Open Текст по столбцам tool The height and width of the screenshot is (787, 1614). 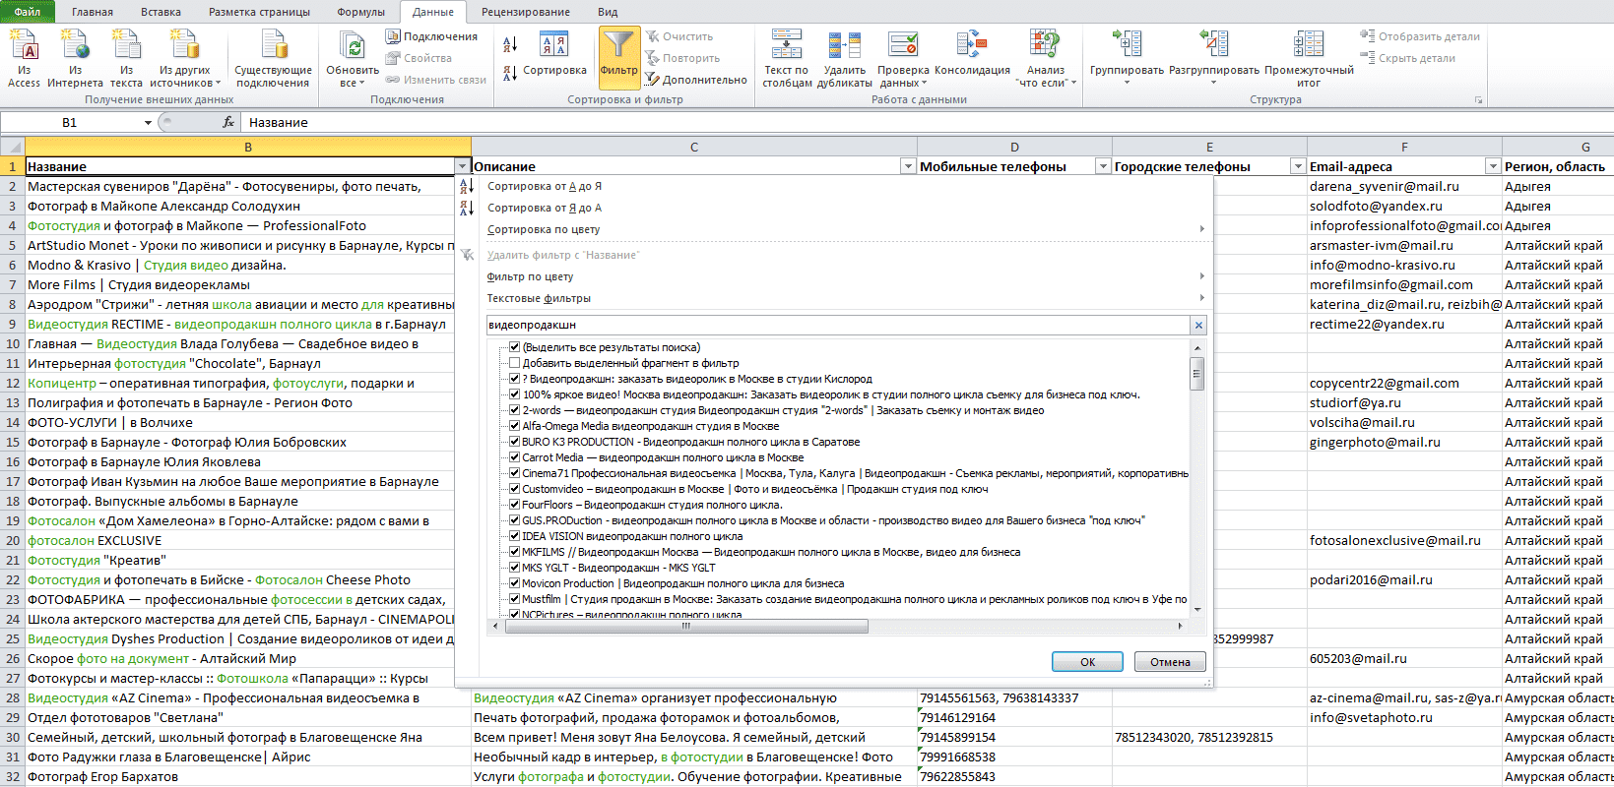[x=786, y=45]
